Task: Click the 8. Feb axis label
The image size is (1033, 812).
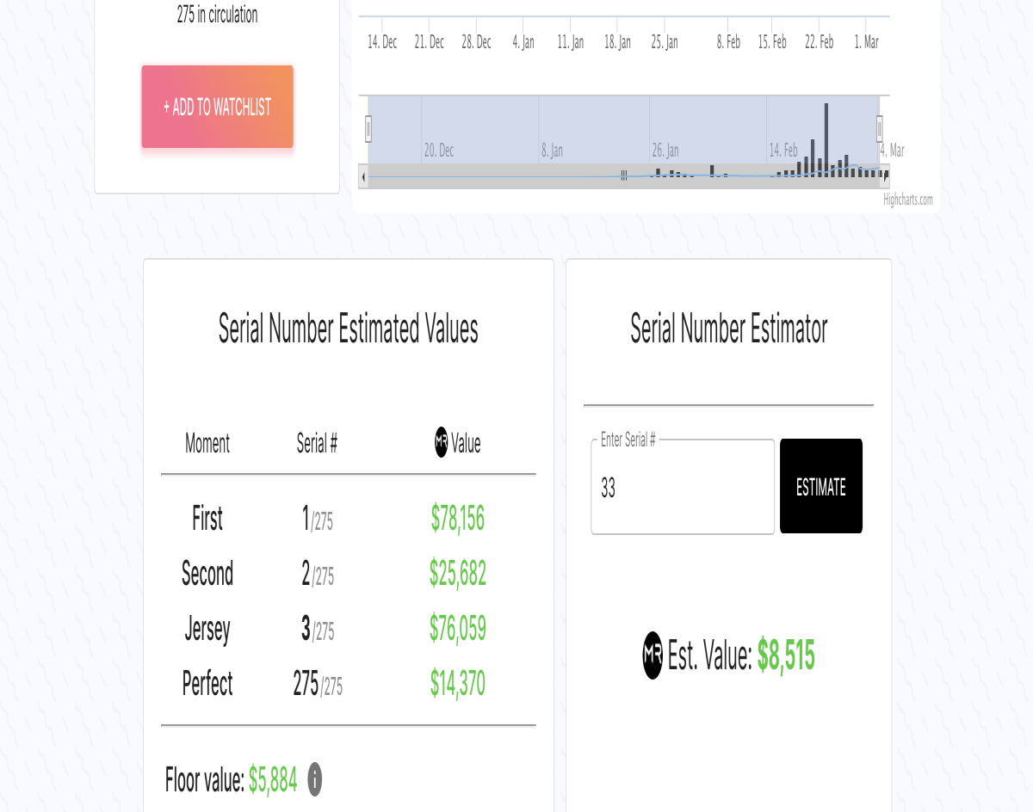Action: (x=728, y=42)
